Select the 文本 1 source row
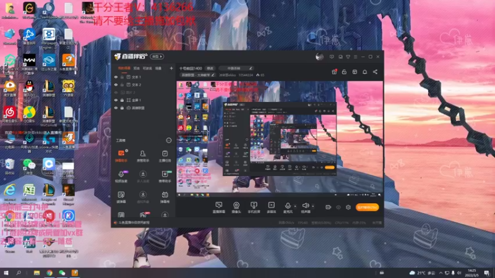This screenshot has height=278, width=495. tap(144, 77)
